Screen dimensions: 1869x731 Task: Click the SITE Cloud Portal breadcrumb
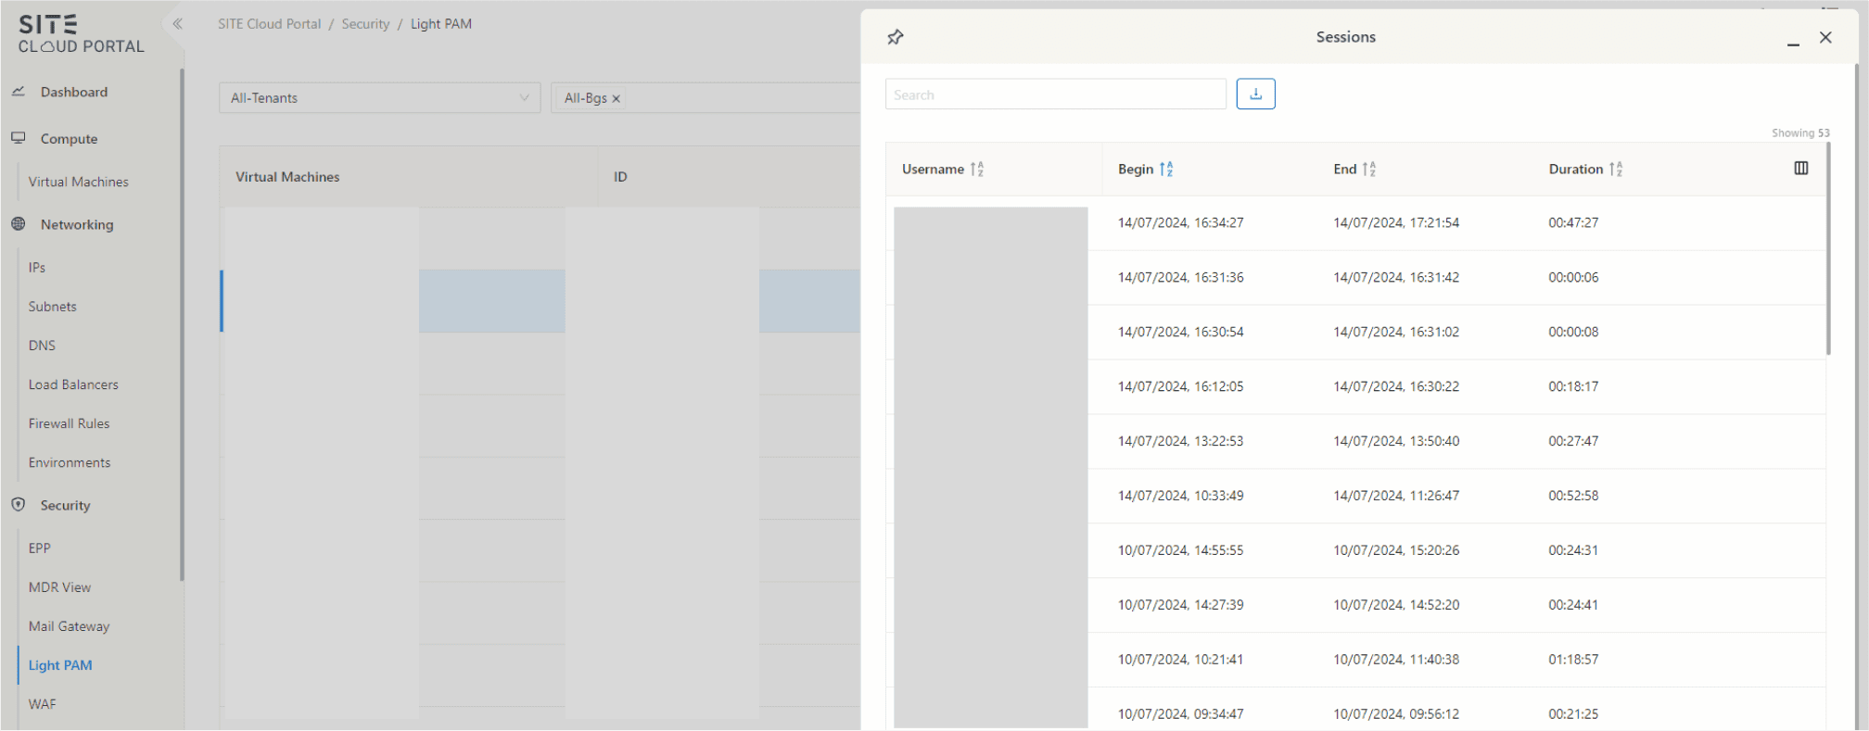pos(269,24)
